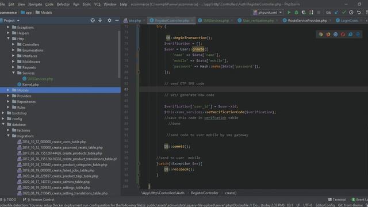Open Kernel.php in the project tree
This screenshot has width=368, height=207.
[28, 85]
